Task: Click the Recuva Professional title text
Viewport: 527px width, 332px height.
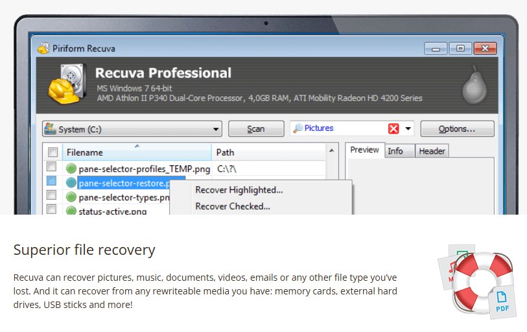Action: [x=163, y=73]
